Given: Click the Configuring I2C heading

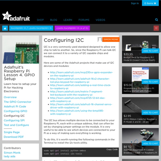Looking at the screenshot, I should coord(64,40).
